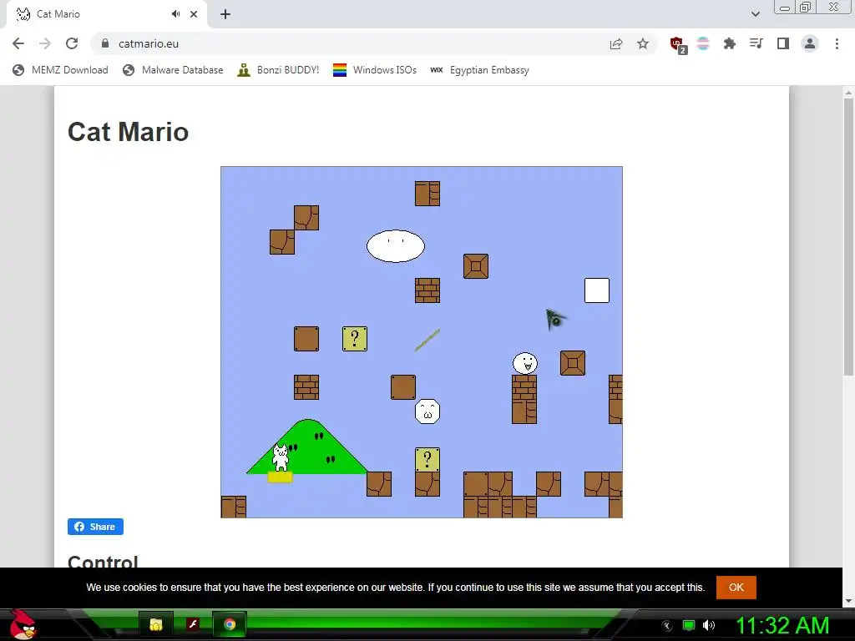Click the scrollbar down arrow
This screenshot has width=855, height=641.
pyautogui.click(x=848, y=601)
